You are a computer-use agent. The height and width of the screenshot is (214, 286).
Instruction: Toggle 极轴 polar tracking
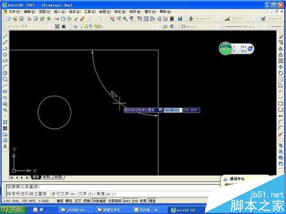point(86,201)
